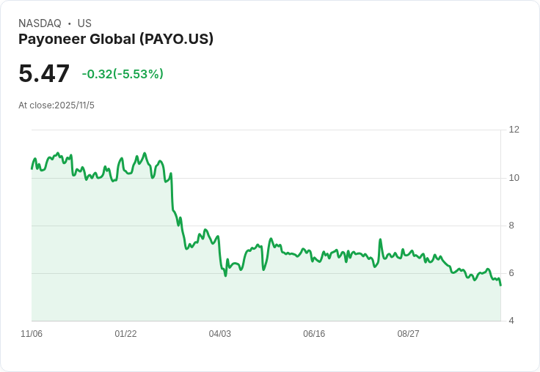540x372 pixels.
Task: Click the Payoneer Global (PAYO.US) title
Action: pos(116,40)
